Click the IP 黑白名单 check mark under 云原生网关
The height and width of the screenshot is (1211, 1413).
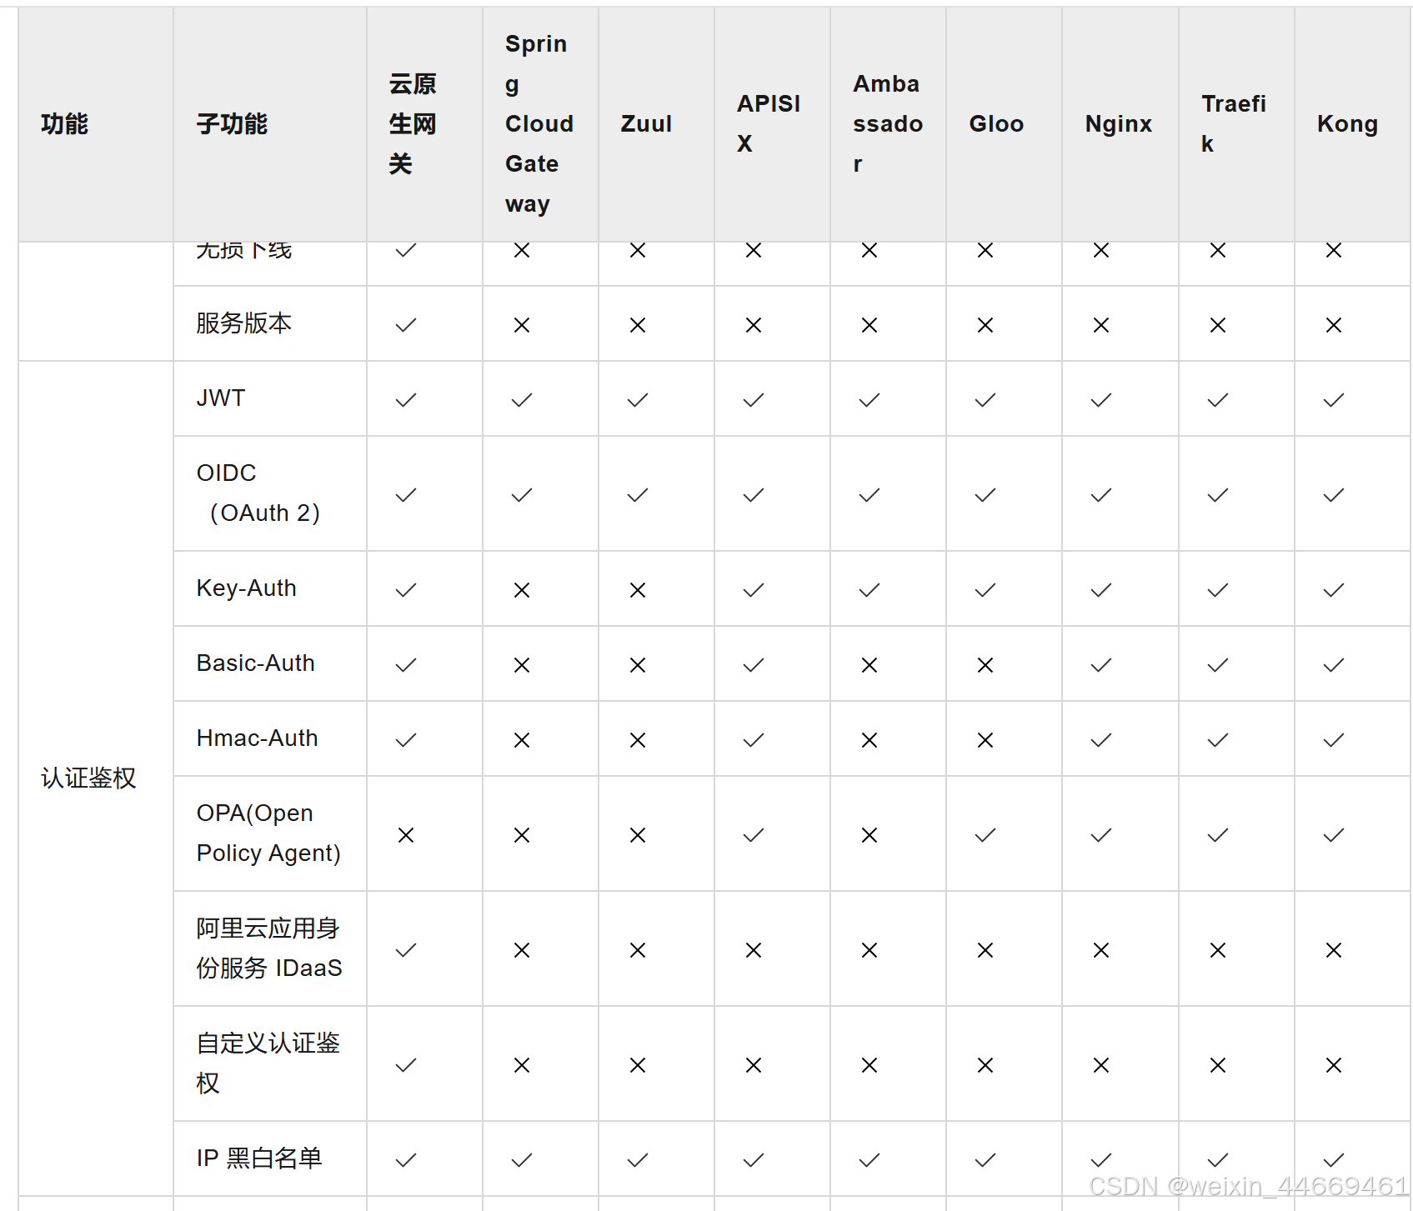click(x=406, y=1160)
